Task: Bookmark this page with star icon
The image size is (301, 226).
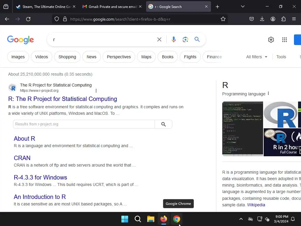Action: click(x=223, y=19)
